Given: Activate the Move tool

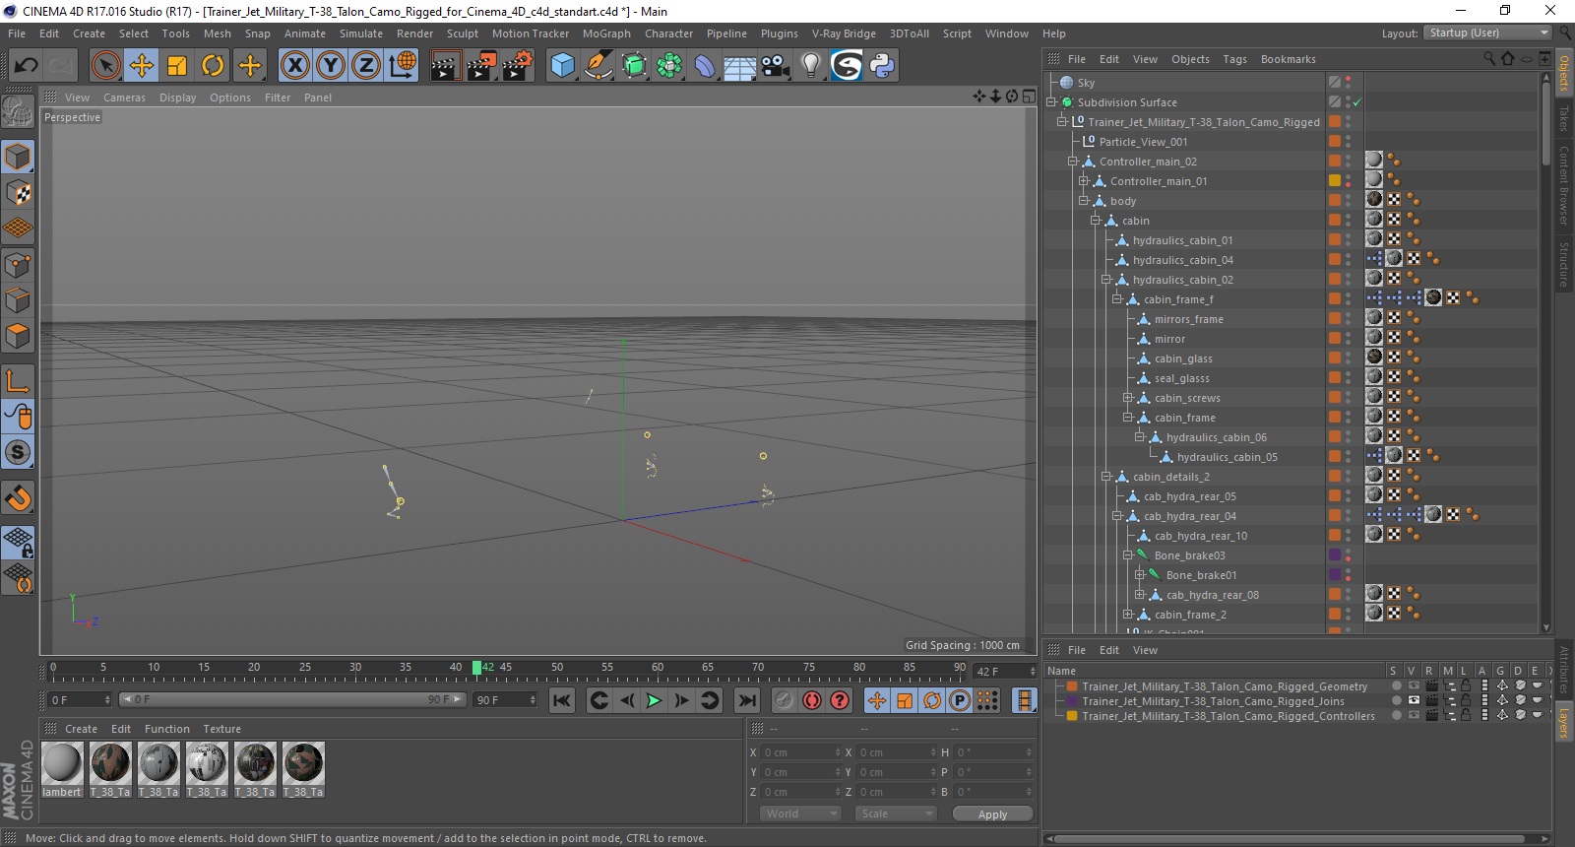Looking at the screenshot, I should tap(142, 66).
